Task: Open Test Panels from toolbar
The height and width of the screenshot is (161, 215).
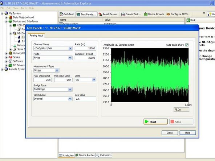Action: pos(86,15)
